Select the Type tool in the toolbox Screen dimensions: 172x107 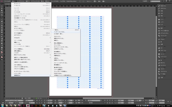2,17
